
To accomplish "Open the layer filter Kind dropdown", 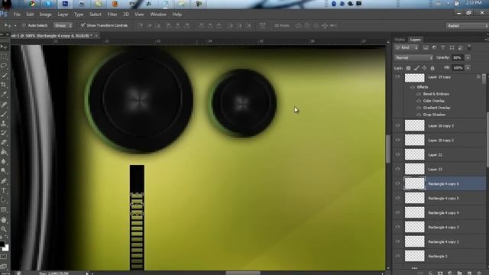I will [x=406, y=47].
